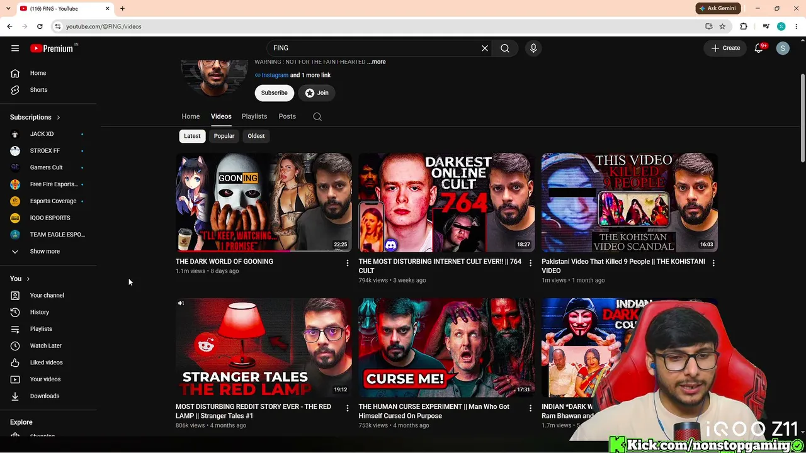Play the DARKEST ONLINE CULT 764 thumbnail

tap(447, 203)
